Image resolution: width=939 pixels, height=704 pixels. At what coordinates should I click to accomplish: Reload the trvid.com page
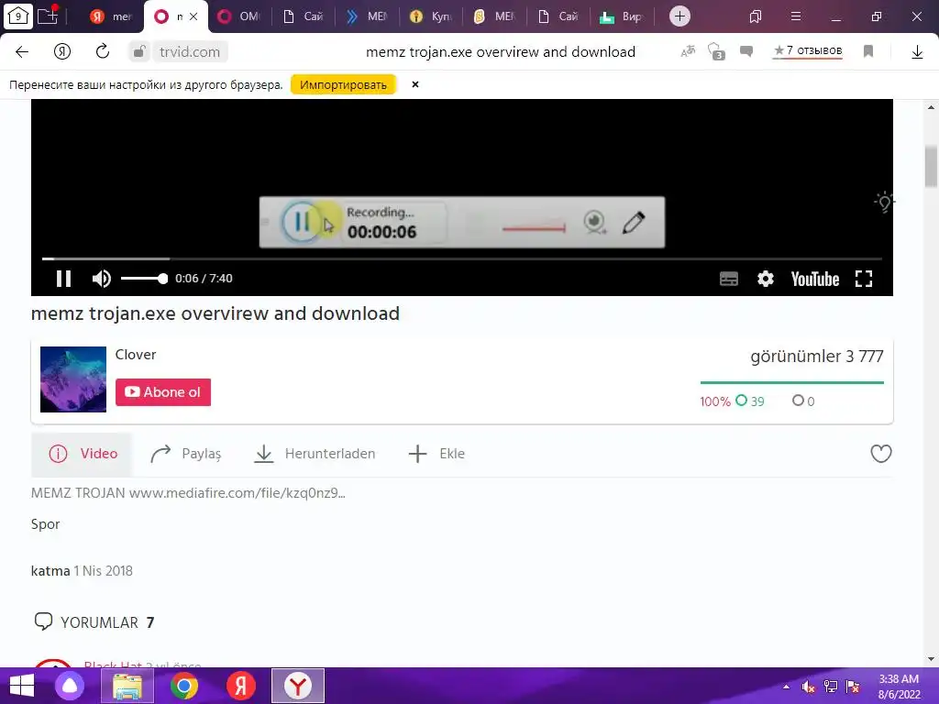(x=103, y=51)
